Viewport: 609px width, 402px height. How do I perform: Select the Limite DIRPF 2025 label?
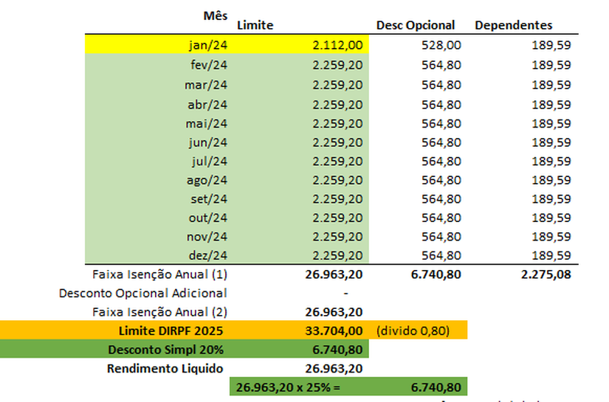pyautogui.click(x=171, y=330)
